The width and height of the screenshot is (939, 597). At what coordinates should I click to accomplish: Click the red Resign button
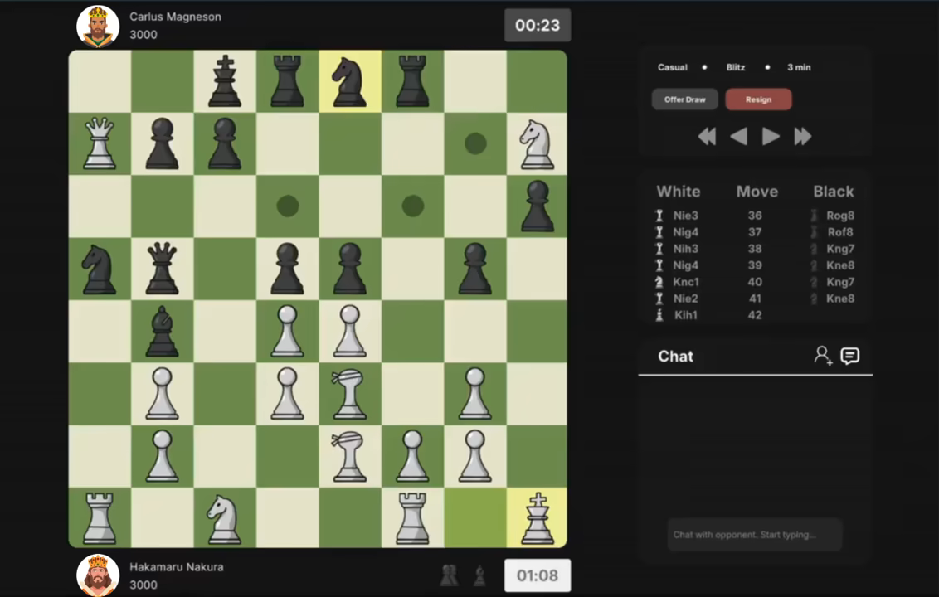758,99
